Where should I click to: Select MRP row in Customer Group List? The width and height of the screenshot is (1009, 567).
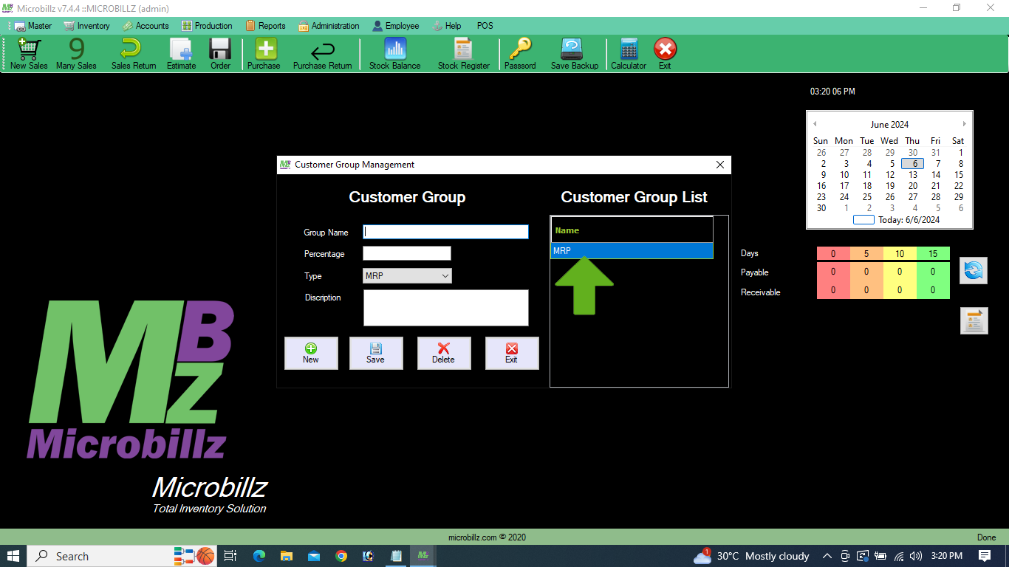pos(632,251)
